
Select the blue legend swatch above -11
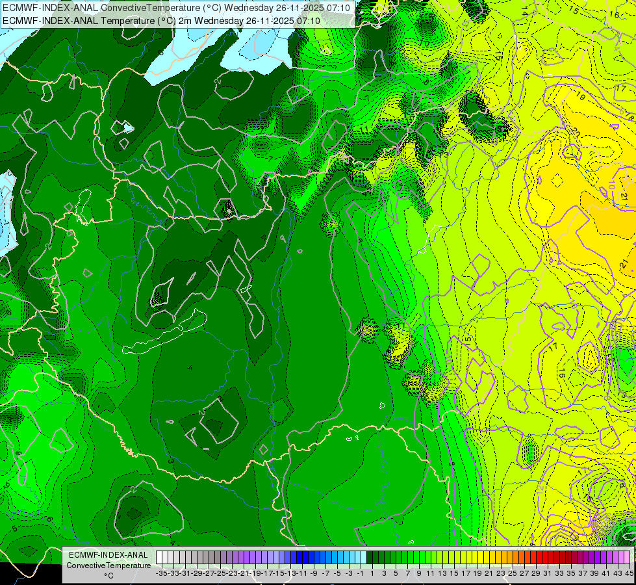[x=305, y=558]
